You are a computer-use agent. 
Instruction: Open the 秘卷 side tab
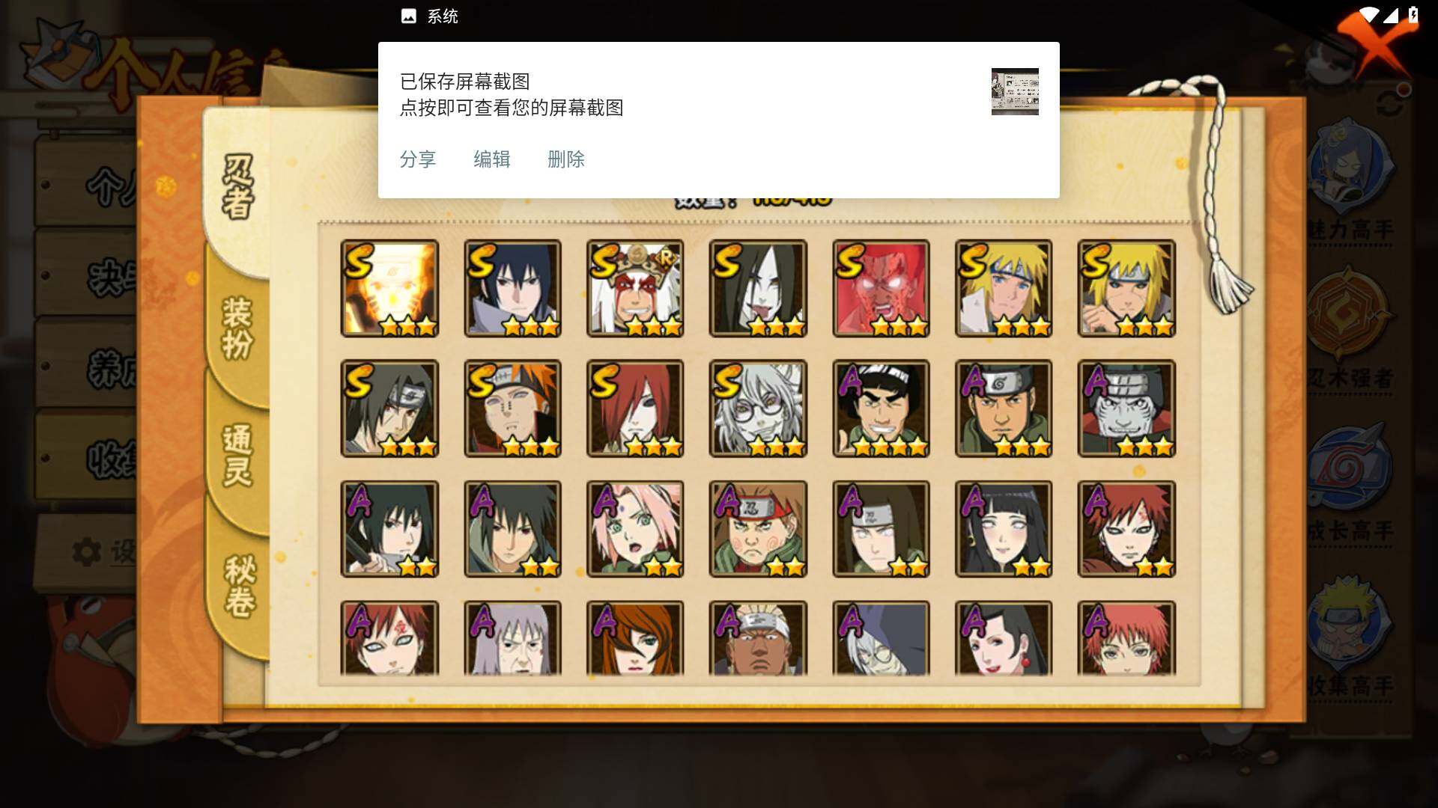[240, 585]
